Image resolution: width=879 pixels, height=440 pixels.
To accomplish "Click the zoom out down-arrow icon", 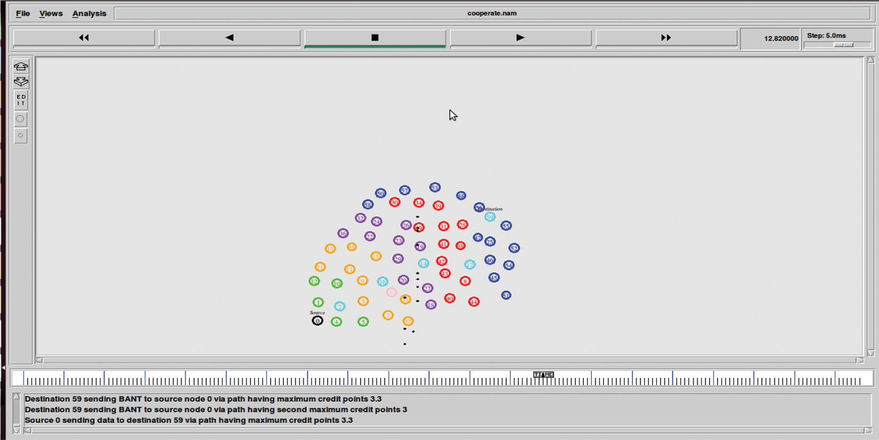I will coord(21,82).
